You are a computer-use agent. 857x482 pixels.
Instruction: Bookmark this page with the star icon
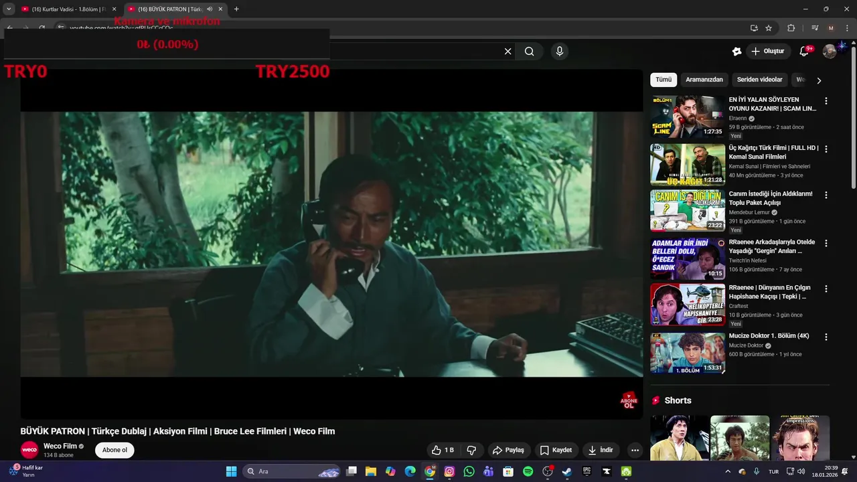point(769,28)
